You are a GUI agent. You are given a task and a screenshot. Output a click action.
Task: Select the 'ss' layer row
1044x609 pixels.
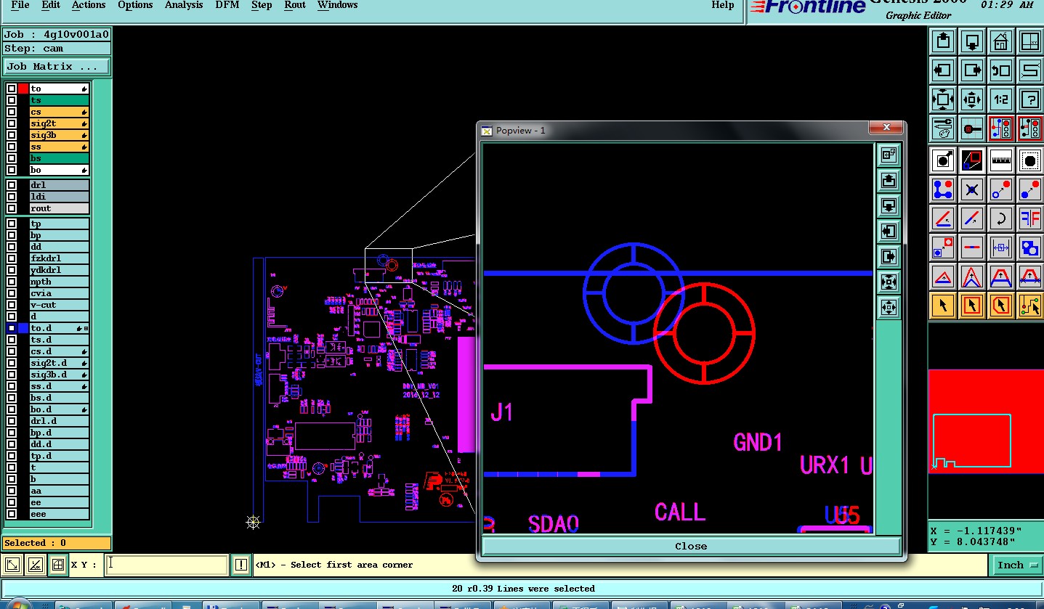click(60, 147)
